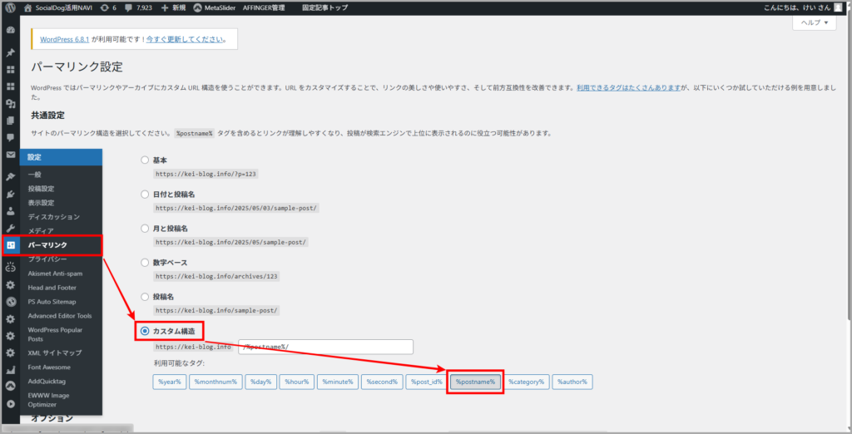Select the 日付と投稿名 radio option

coord(145,194)
